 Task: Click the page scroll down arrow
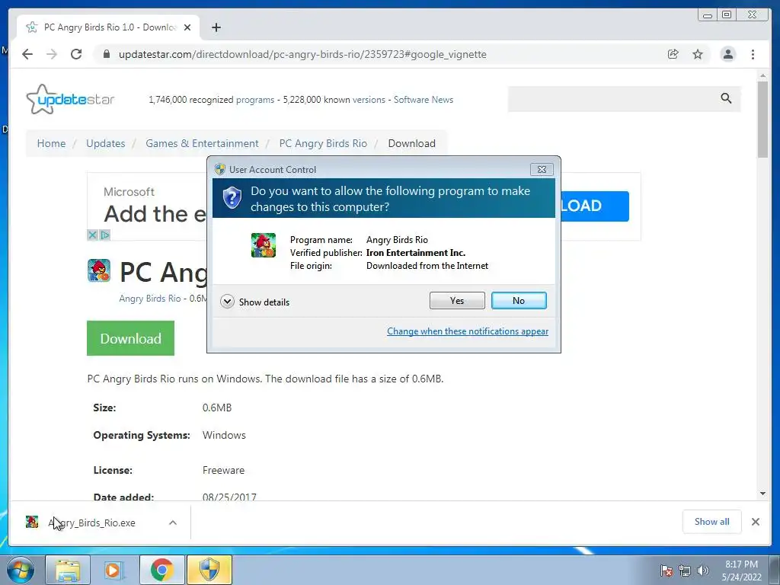tap(763, 494)
